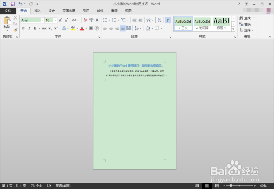Switch to the 插入 ribbon tab
Image resolution: width=274 pixels, height=189 pixels.
pos(38,11)
